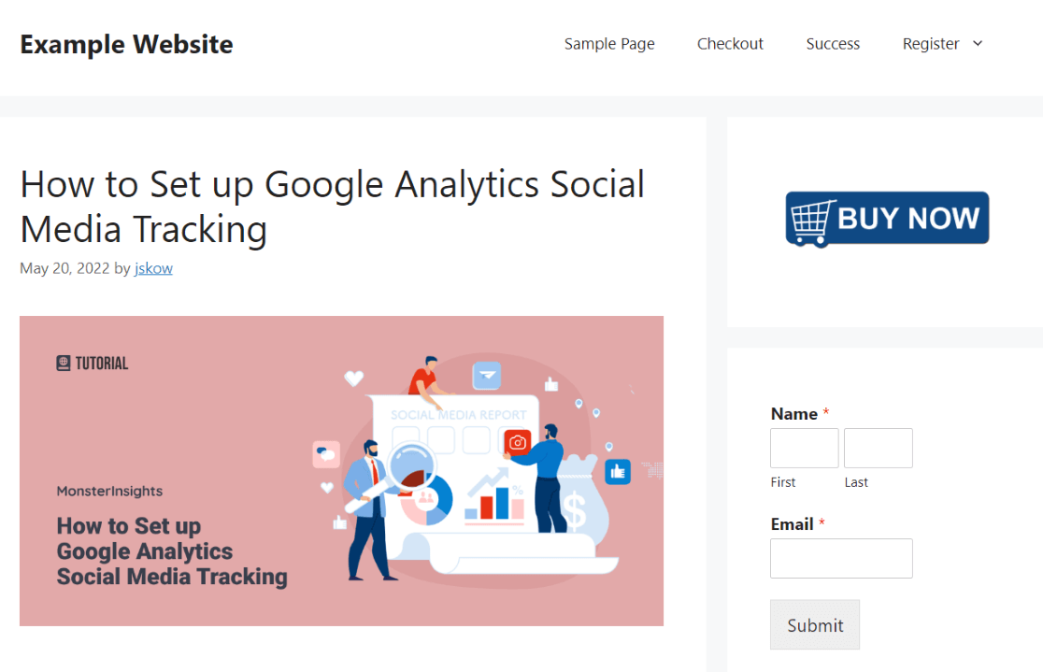
Task: Click the blue thumbs-up badge in the illustration
Action: pyautogui.click(x=617, y=472)
